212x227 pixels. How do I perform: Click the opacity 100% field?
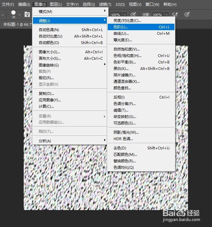(x=116, y=14)
